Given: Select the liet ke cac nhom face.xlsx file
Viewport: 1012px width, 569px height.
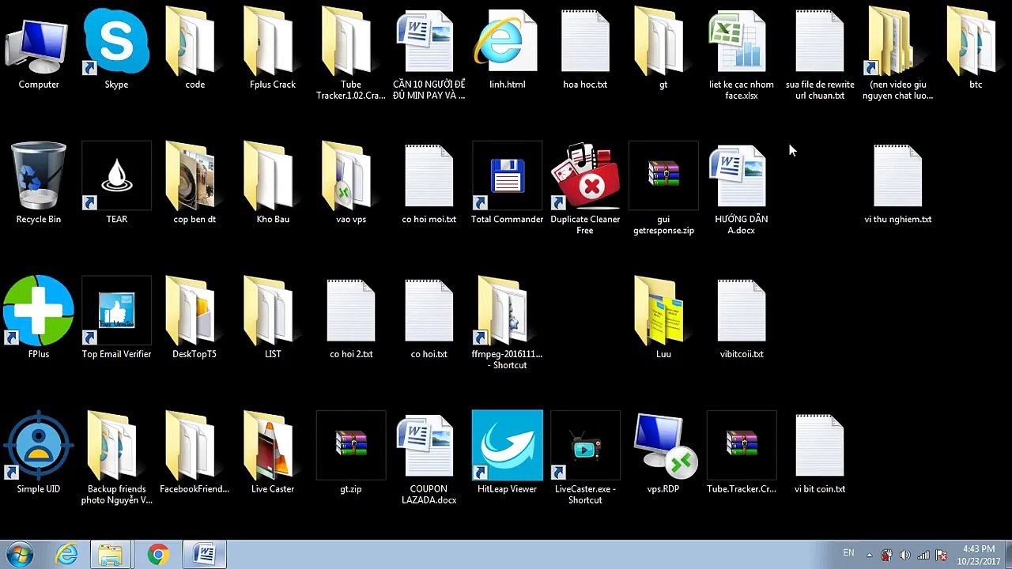Looking at the screenshot, I should 742,55.
